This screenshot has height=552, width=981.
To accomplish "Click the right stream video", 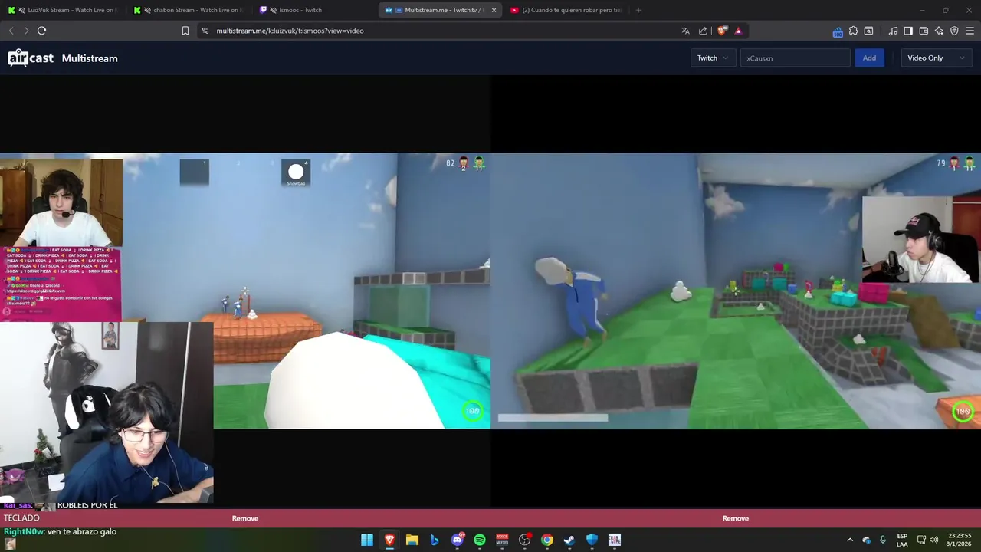I will (x=736, y=291).
